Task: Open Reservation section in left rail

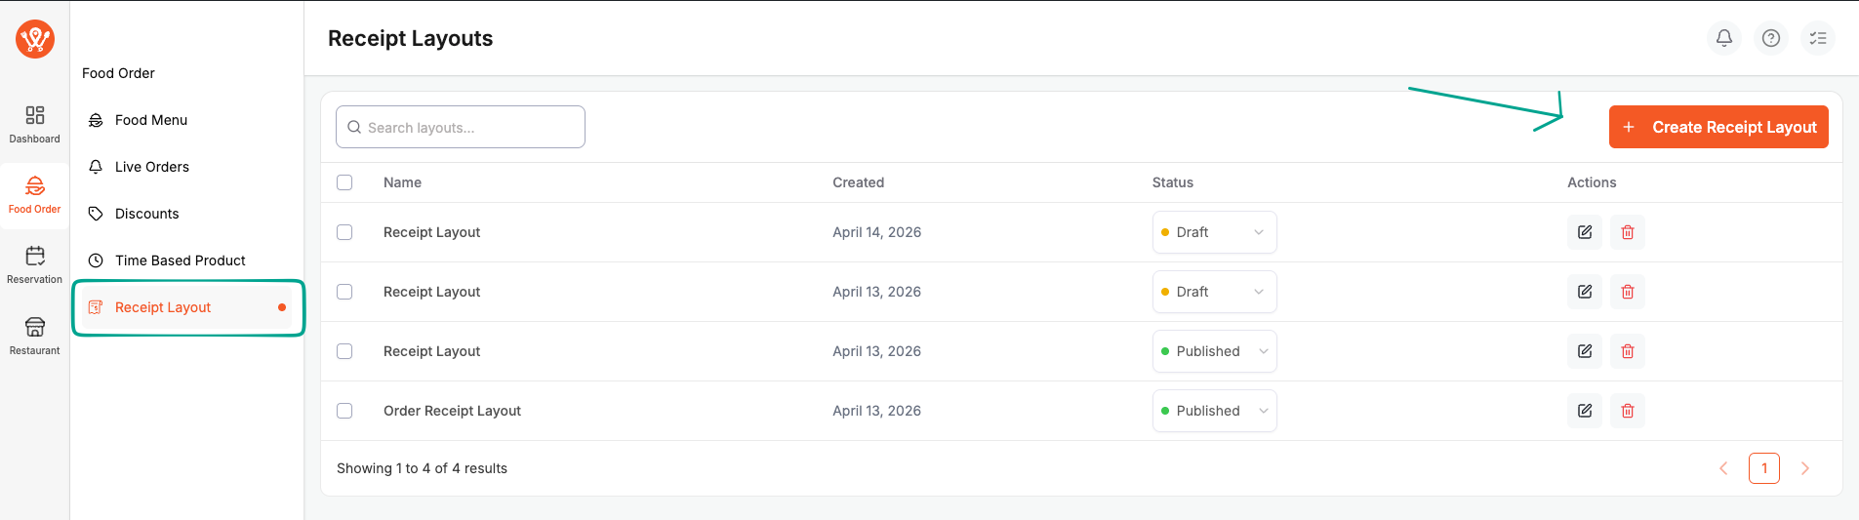Action: 34,264
